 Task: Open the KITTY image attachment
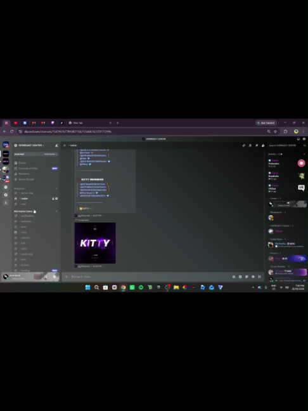pyautogui.click(x=95, y=243)
